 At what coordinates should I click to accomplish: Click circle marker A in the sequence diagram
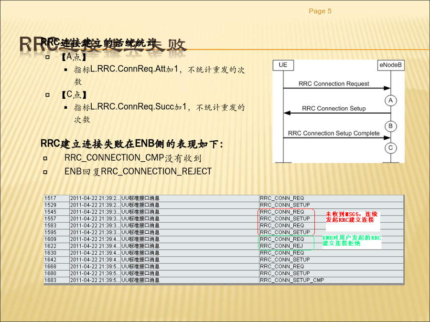click(390, 101)
